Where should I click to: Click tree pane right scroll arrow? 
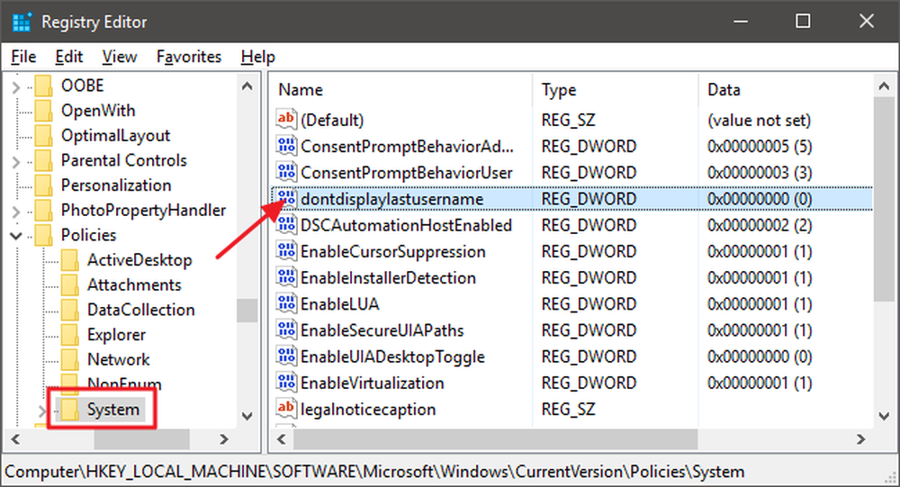224,439
